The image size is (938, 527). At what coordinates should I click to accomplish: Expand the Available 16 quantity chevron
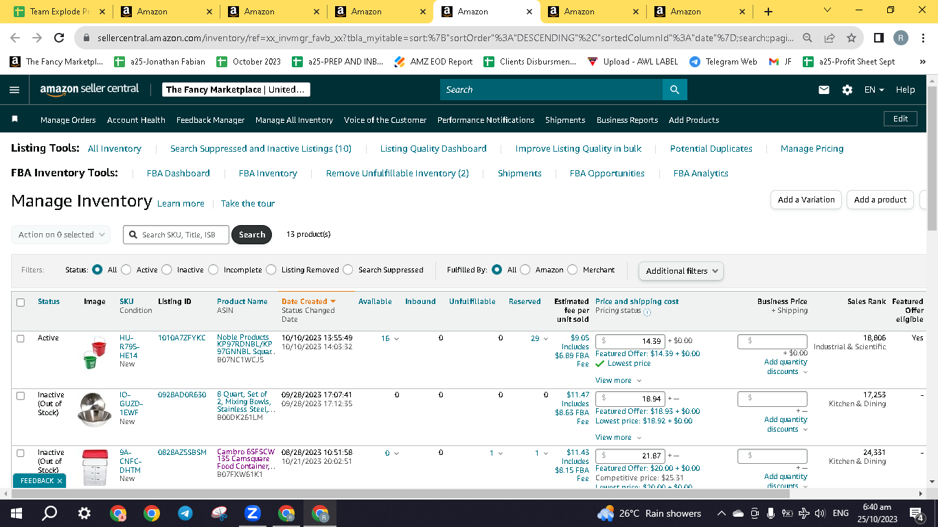click(396, 339)
